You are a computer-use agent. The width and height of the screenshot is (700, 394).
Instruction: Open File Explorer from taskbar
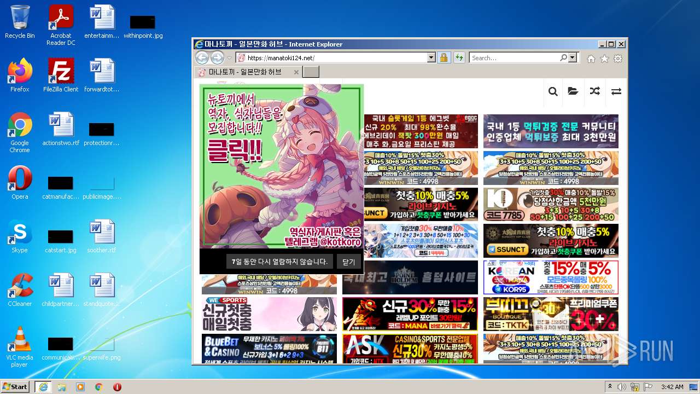pos(62,386)
